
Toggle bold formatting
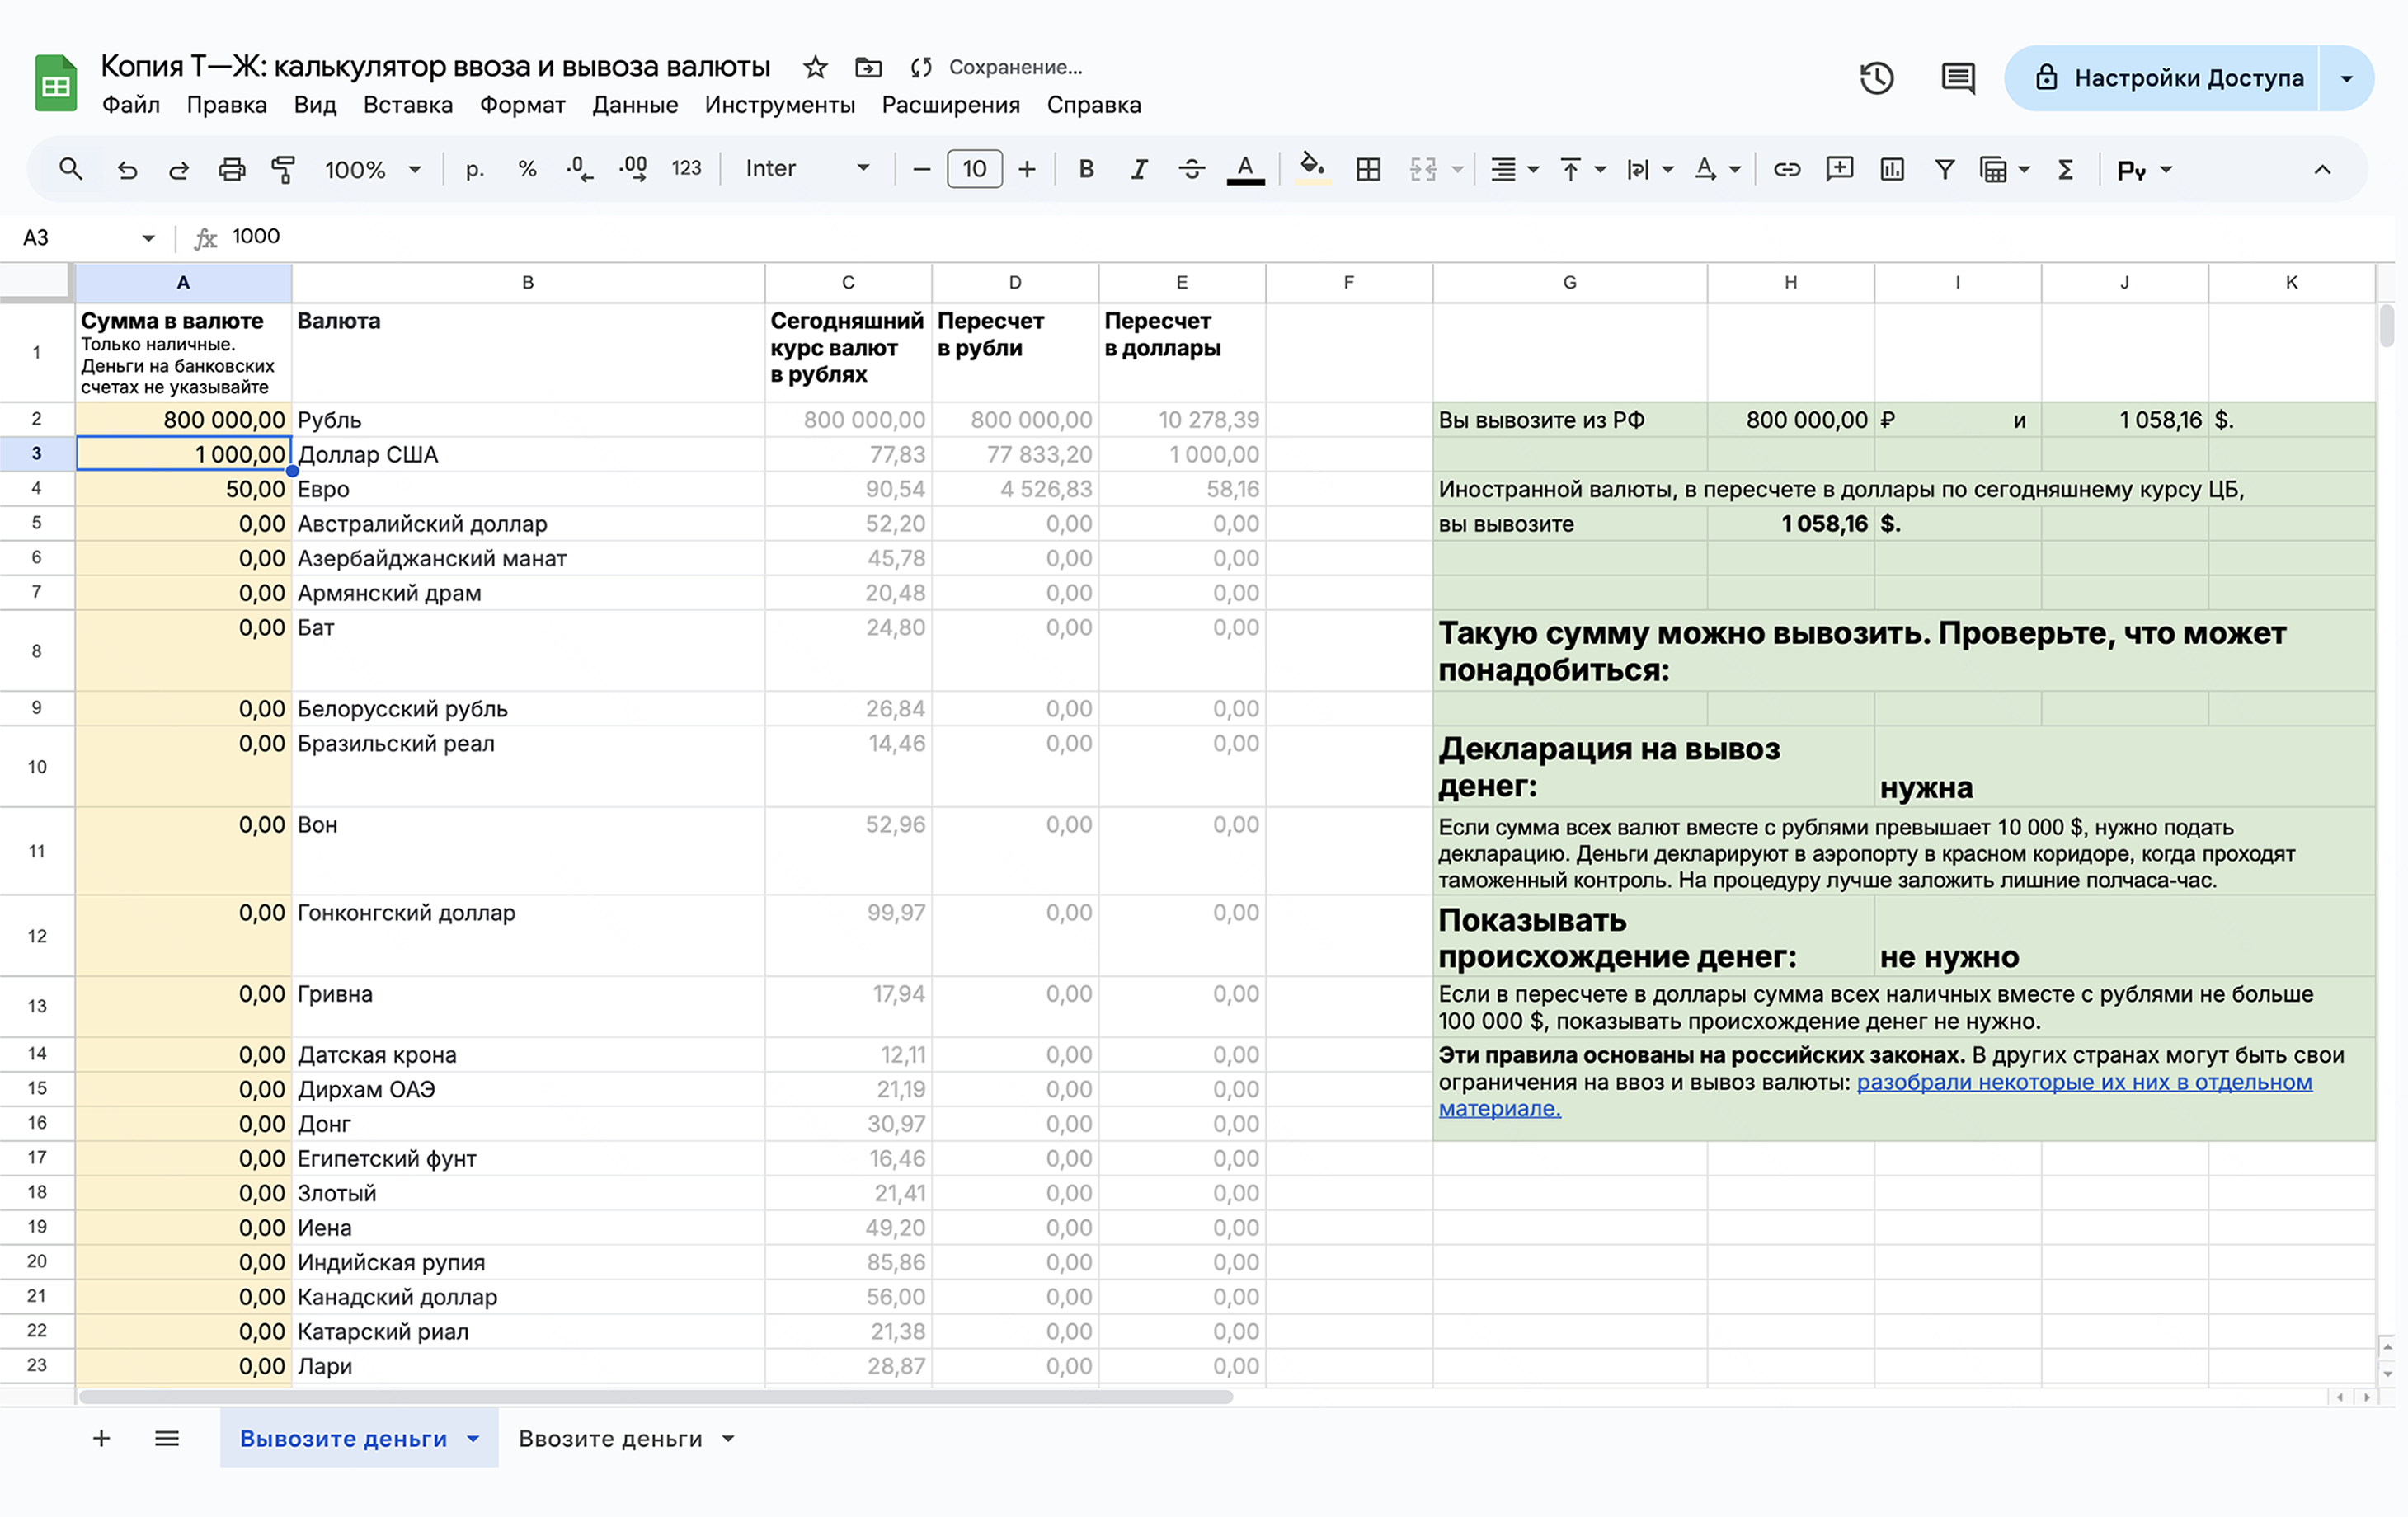point(1086,169)
